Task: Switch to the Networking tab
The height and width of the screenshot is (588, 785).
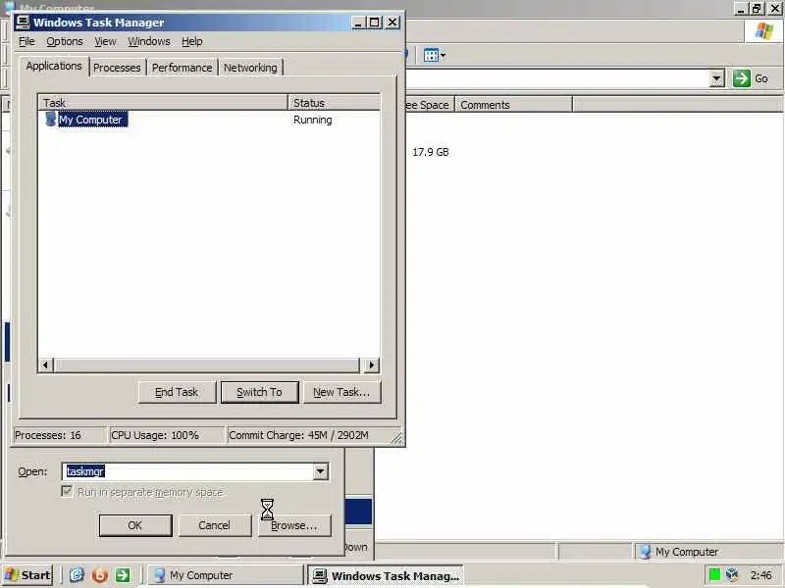Action: click(250, 68)
